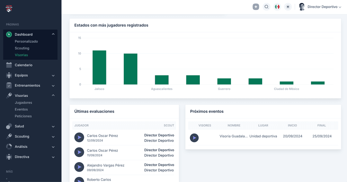Screen dimensions: 347x182
Task: Go to Peticiones page link
Action: click(23, 116)
